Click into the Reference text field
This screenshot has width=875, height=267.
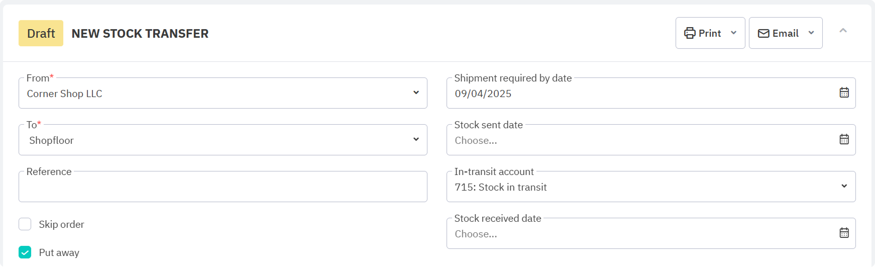point(223,187)
